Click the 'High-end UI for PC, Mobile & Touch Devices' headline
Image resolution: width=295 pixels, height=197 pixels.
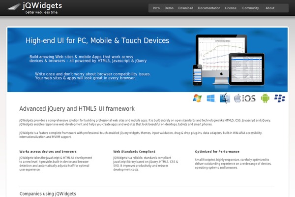pyautogui.click(x=97, y=40)
